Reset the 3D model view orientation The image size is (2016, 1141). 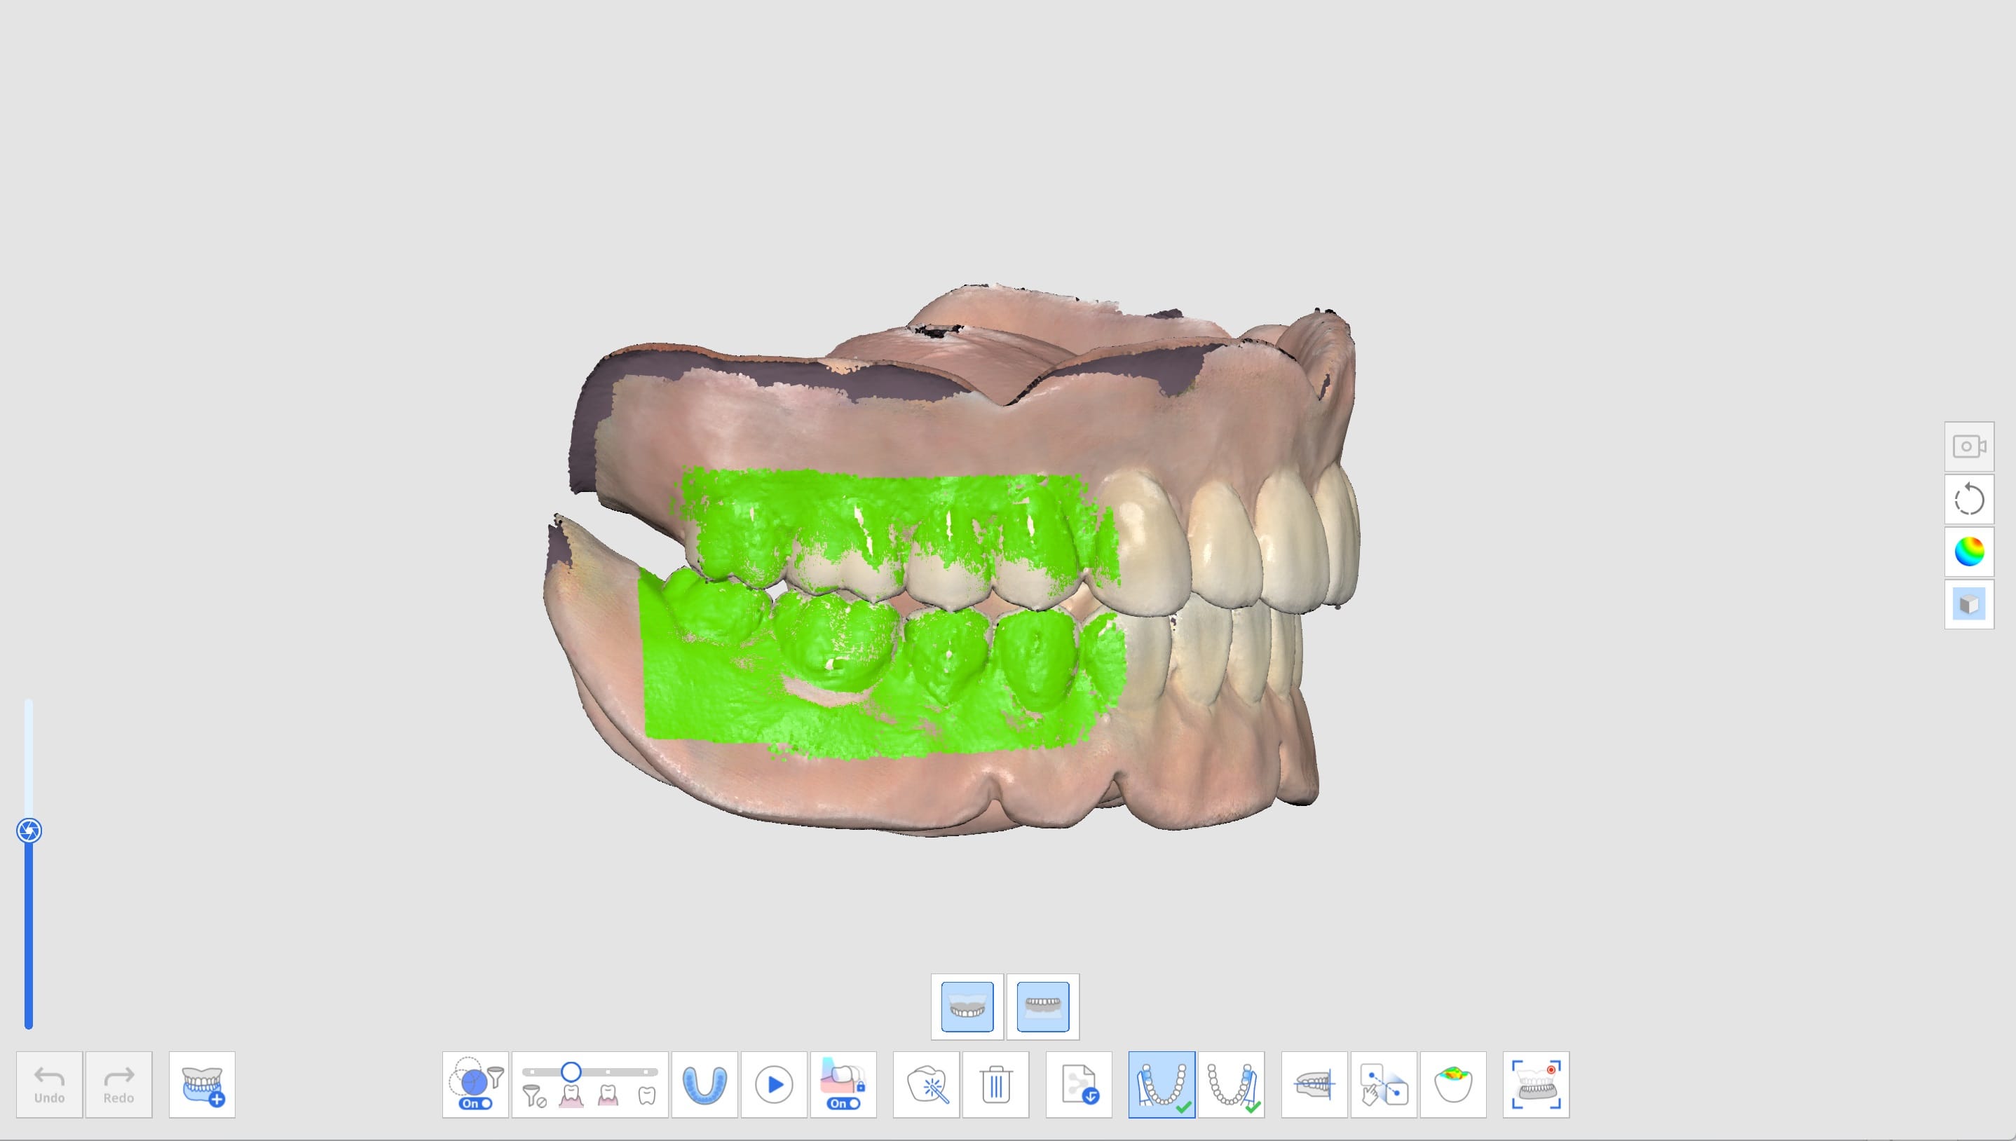coord(1970,498)
